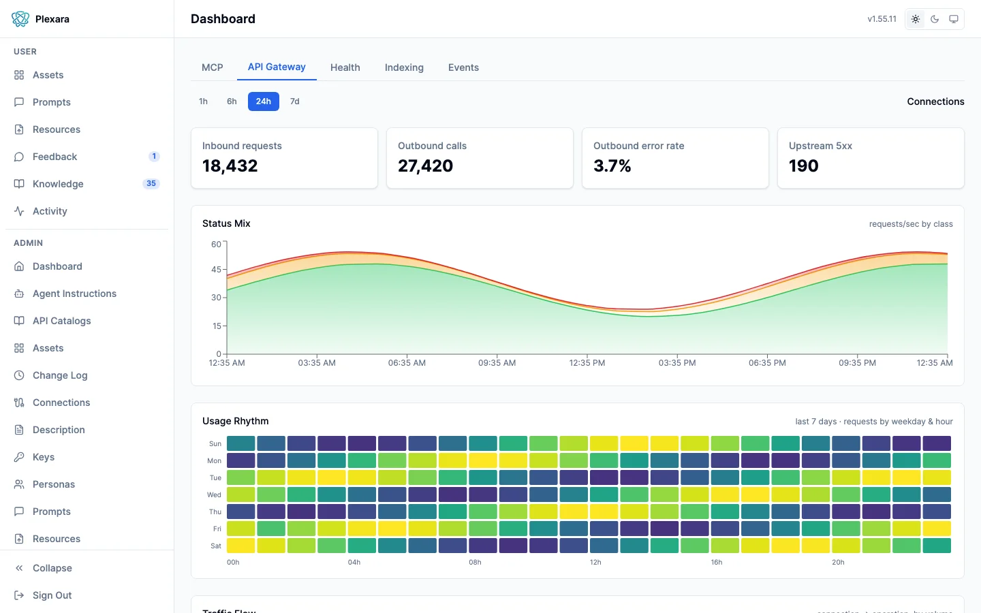Click the requests/sec by class caption
The height and width of the screenshot is (613, 981).
[x=911, y=224]
